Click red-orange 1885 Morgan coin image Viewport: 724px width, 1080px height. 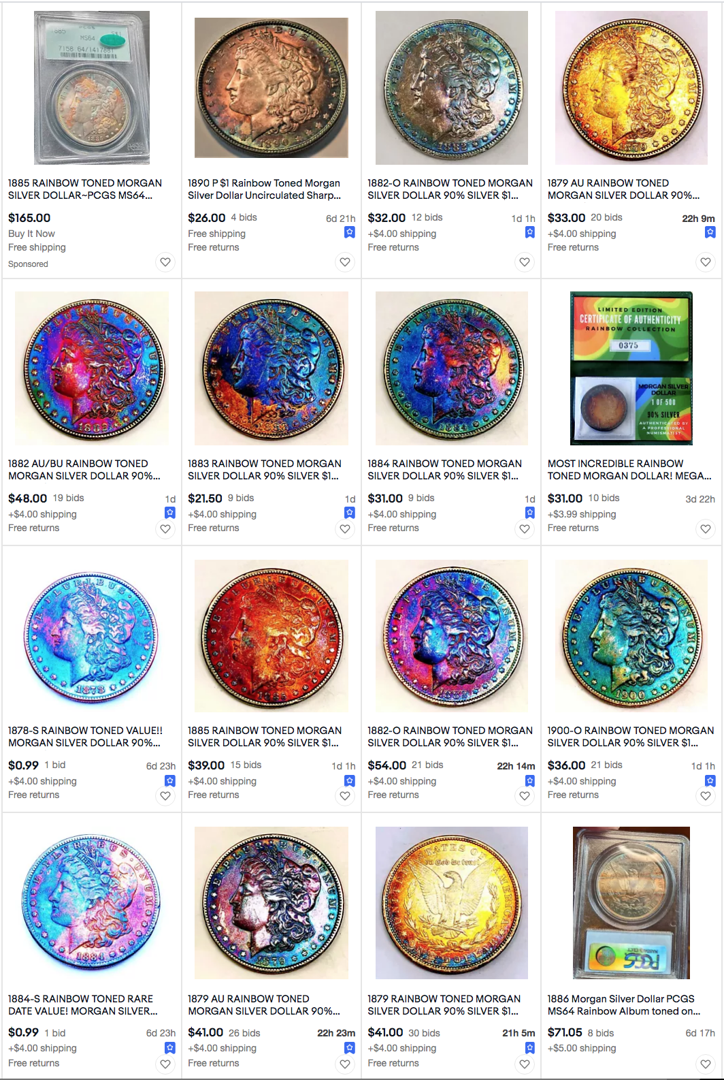tap(271, 636)
